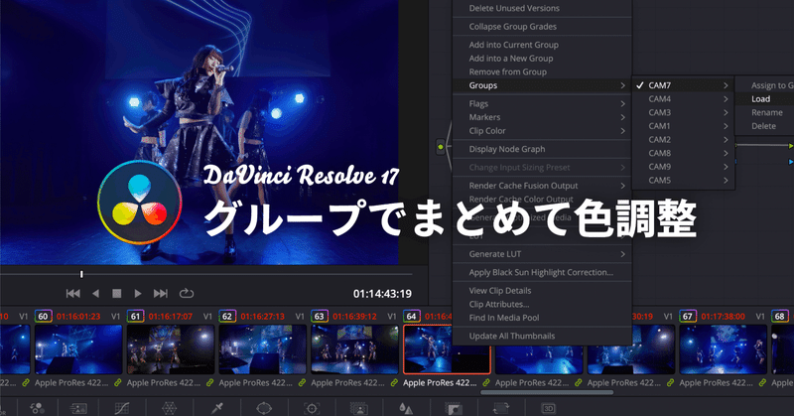Open the Magic Mask palette
Image resolution: width=794 pixels, height=416 pixels.
click(x=358, y=408)
